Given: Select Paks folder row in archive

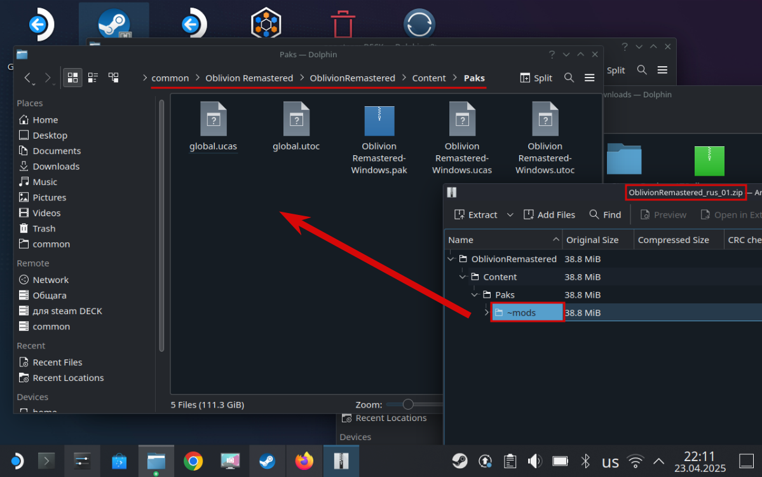Looking at the screenshot, I should point(603,294).
